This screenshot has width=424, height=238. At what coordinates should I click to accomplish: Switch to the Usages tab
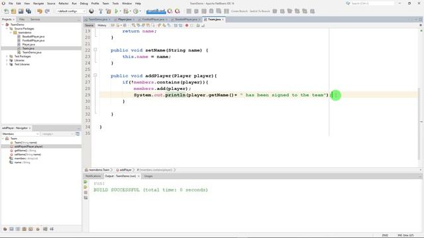[x=148, y=177]
